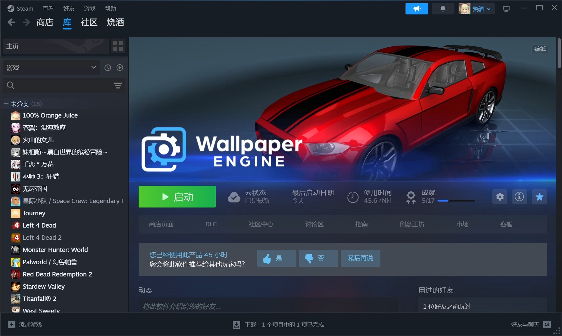
Task: Click 稍后再说 to decide later
Action: click(x=361, y=258)
